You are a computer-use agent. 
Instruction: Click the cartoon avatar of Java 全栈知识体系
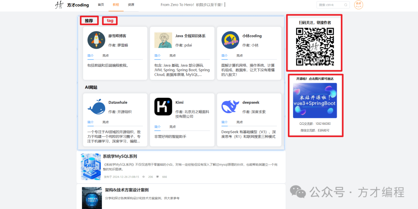163,40
